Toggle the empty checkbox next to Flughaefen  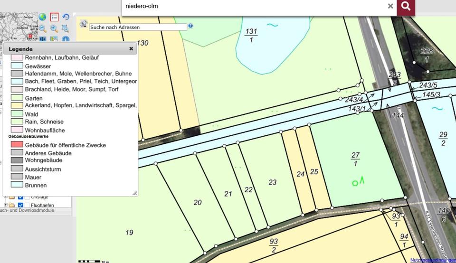[28, 205]
